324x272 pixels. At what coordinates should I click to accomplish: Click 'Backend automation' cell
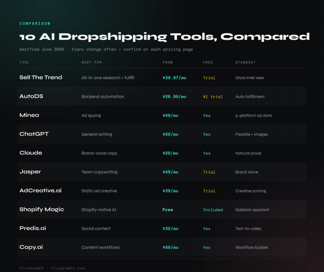[x=103, y=97]
